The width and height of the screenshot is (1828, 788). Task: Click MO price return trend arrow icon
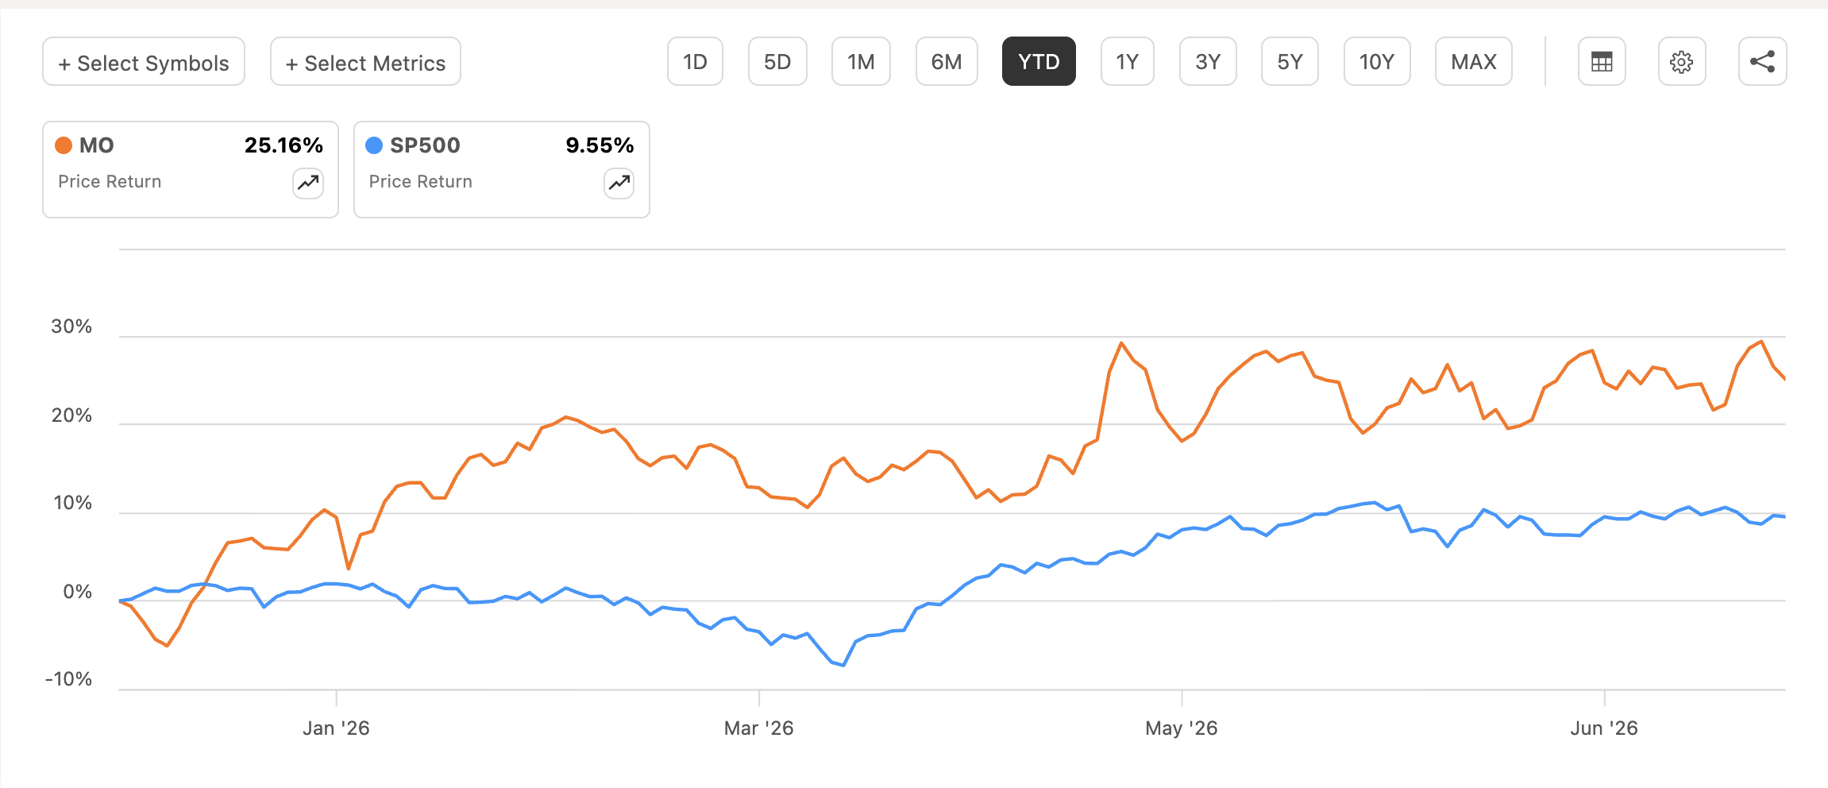coord(308,183)
